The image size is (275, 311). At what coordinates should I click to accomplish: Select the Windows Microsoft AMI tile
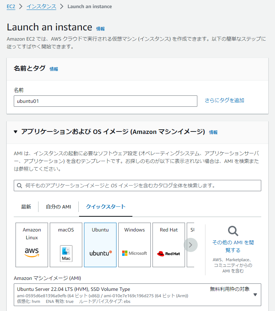click(x=134, y=245)
